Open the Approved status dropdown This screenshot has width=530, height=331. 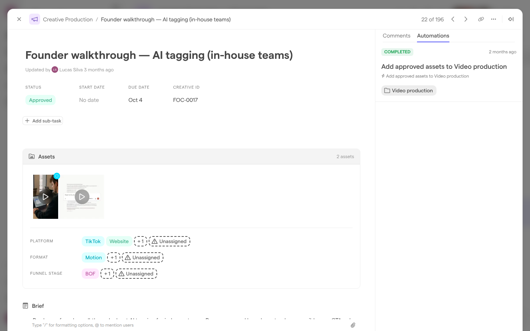[40, 100]
